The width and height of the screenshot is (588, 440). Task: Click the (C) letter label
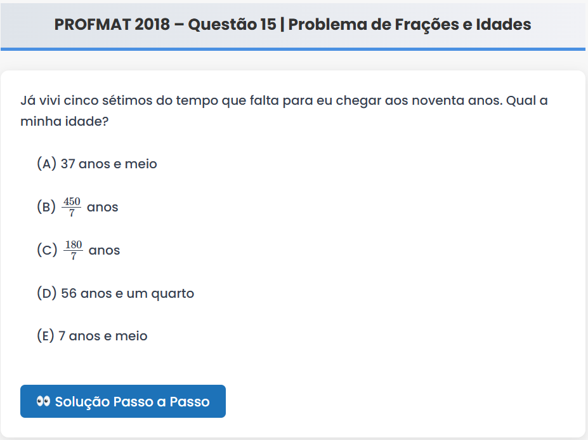(x=47, y=250)
